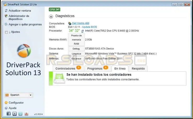Viewport: 193px width, 119px height.
Task: Click the computer icon beside Dell Vostro 400
Action: pyautogui.click(x=70, y=23)
